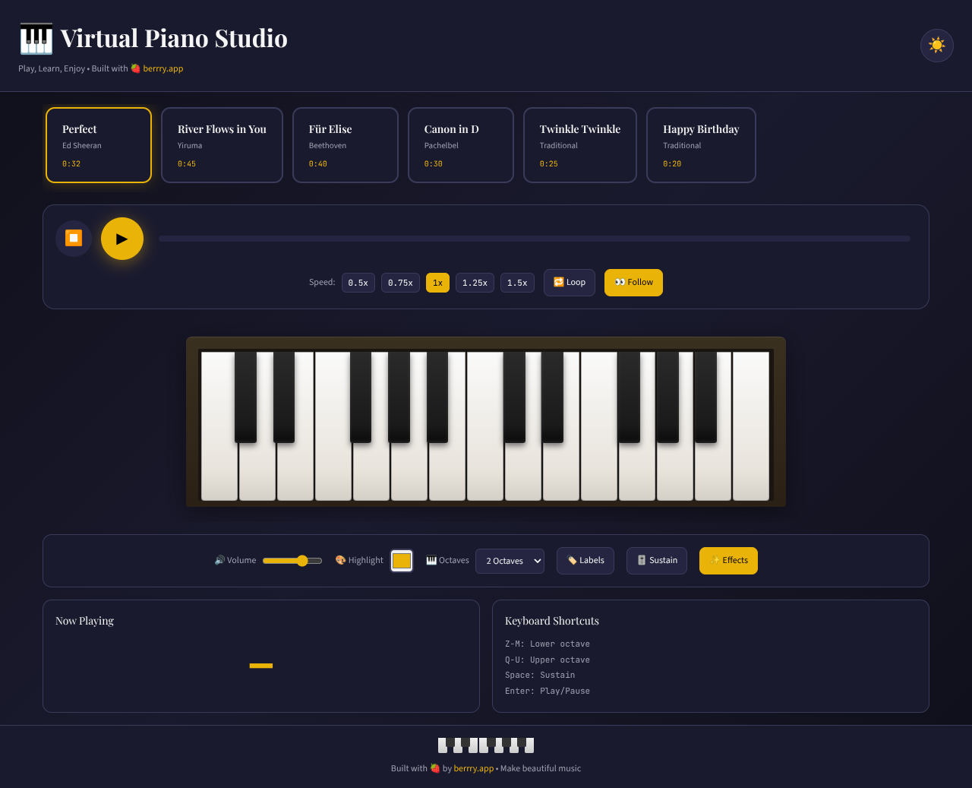Toggle Follow mode off
The width and height of the screenshot is (972, 788).
click(633, 282)
